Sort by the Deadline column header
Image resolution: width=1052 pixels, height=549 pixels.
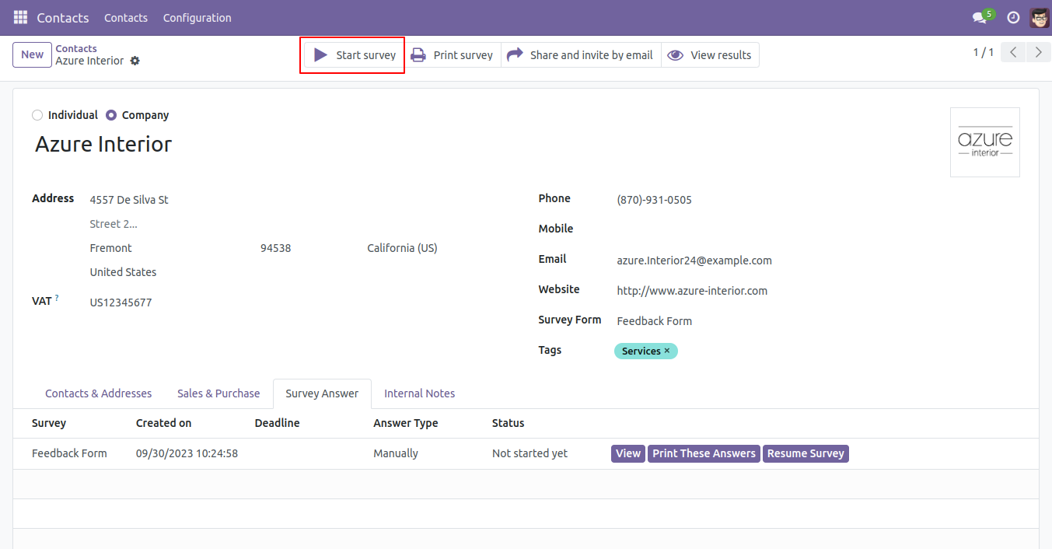pyautogui.click(x=277, y=423)
